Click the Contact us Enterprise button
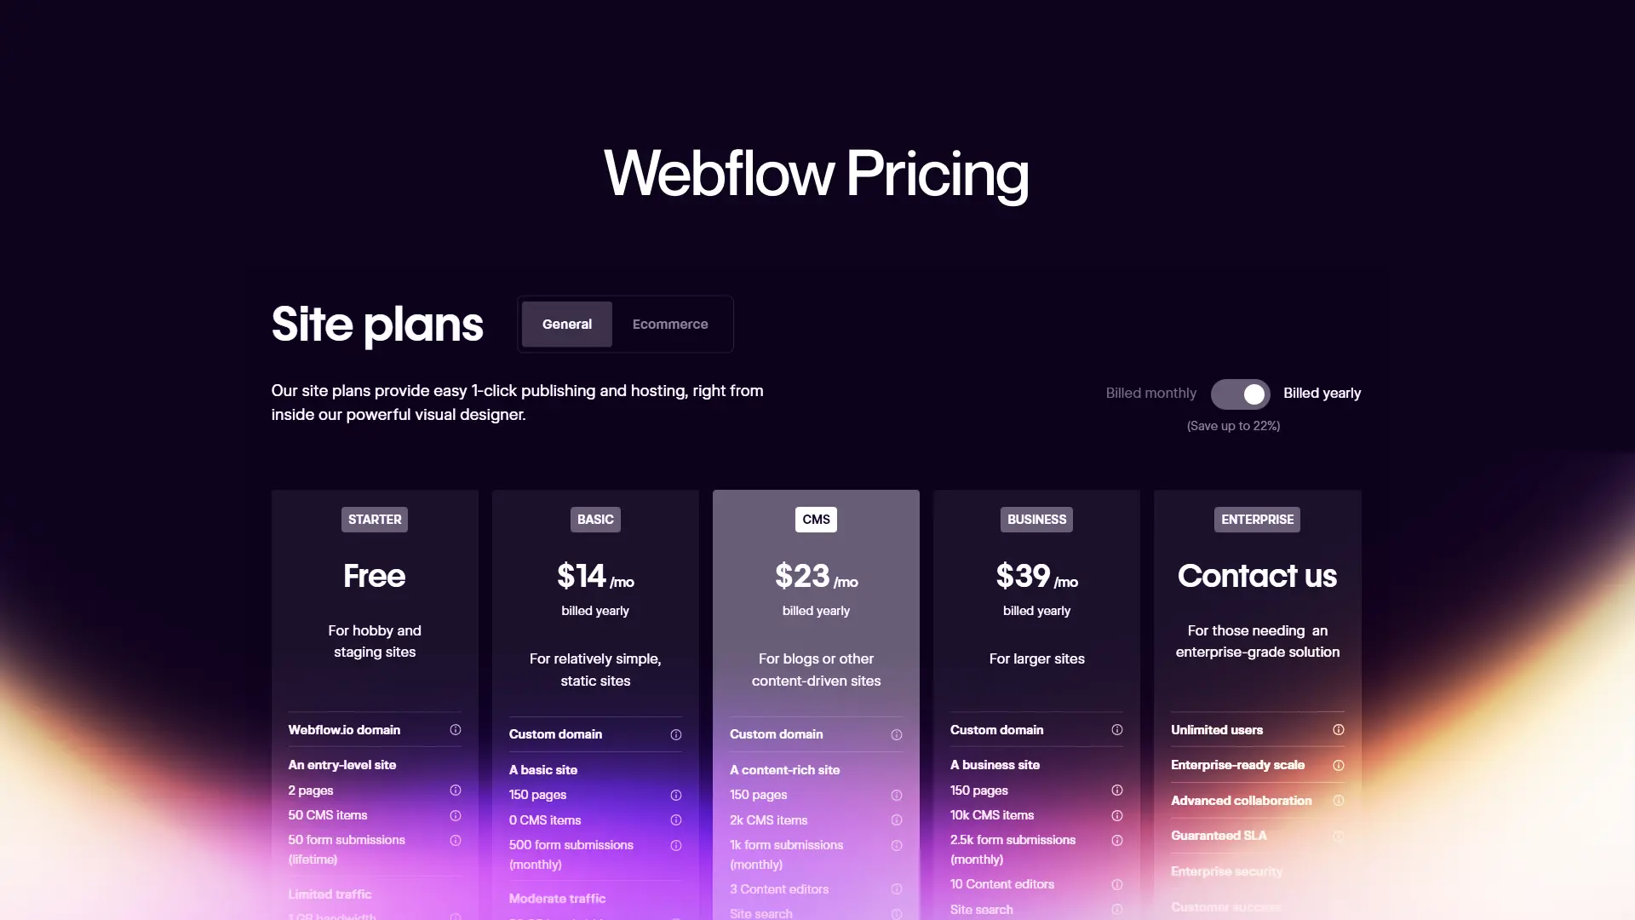1635x920 pixels. (x=1257, y=575)
